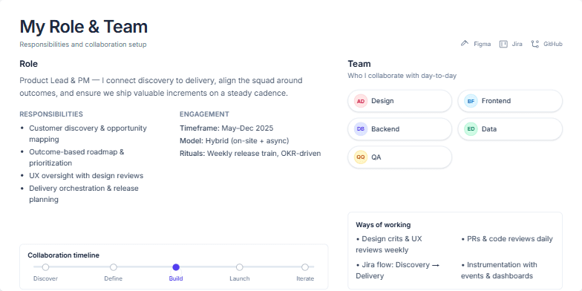Select the active Build timeline step
Screen dimensions: 582x291
click(176, 267)
